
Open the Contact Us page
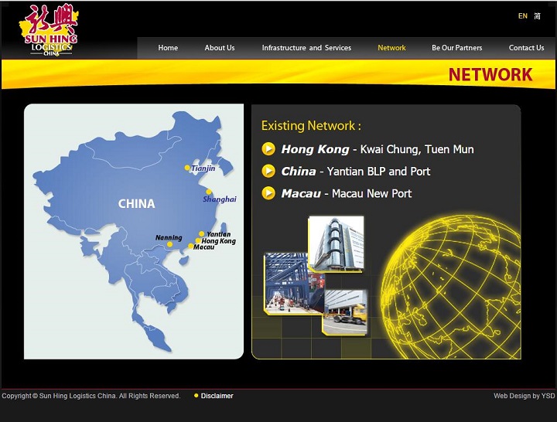[x=527, y=48]
